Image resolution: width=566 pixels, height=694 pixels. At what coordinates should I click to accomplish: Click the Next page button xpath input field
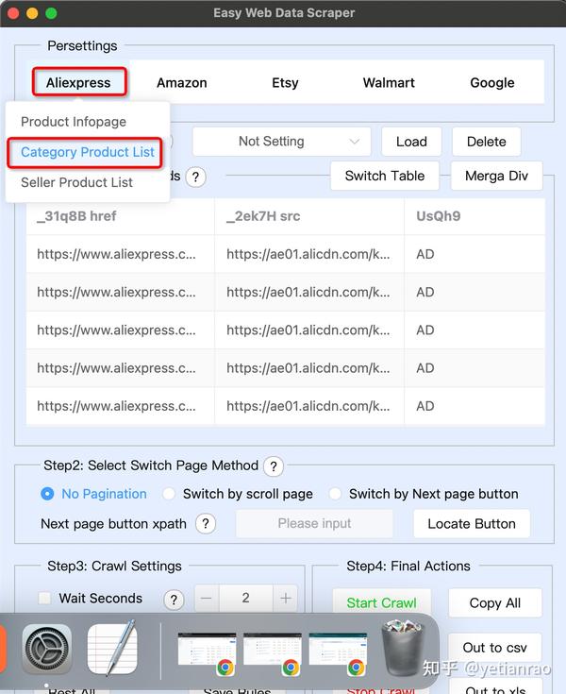point(314,524)
